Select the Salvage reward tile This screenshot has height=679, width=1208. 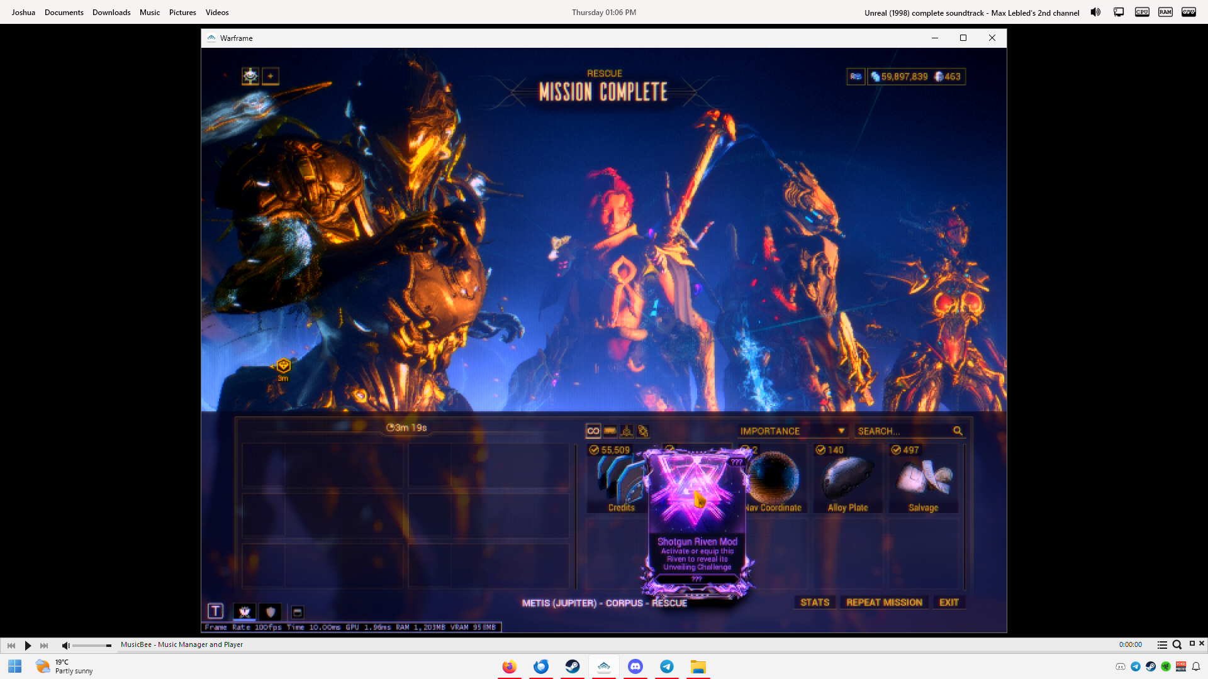point(923,479)
